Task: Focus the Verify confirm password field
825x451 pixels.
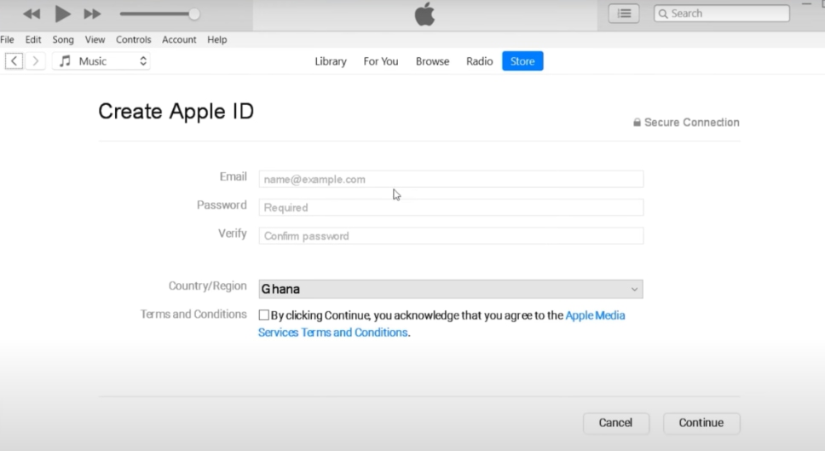Action: [x=451, y=236]
